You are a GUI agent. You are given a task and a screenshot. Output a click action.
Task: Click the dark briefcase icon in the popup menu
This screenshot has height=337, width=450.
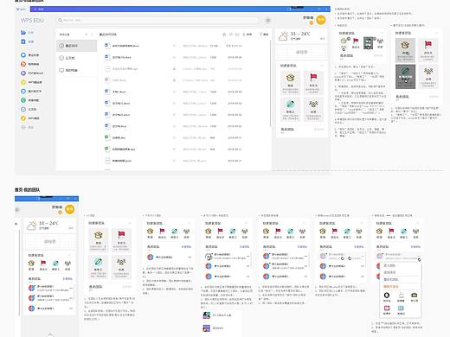coord(415,295)
